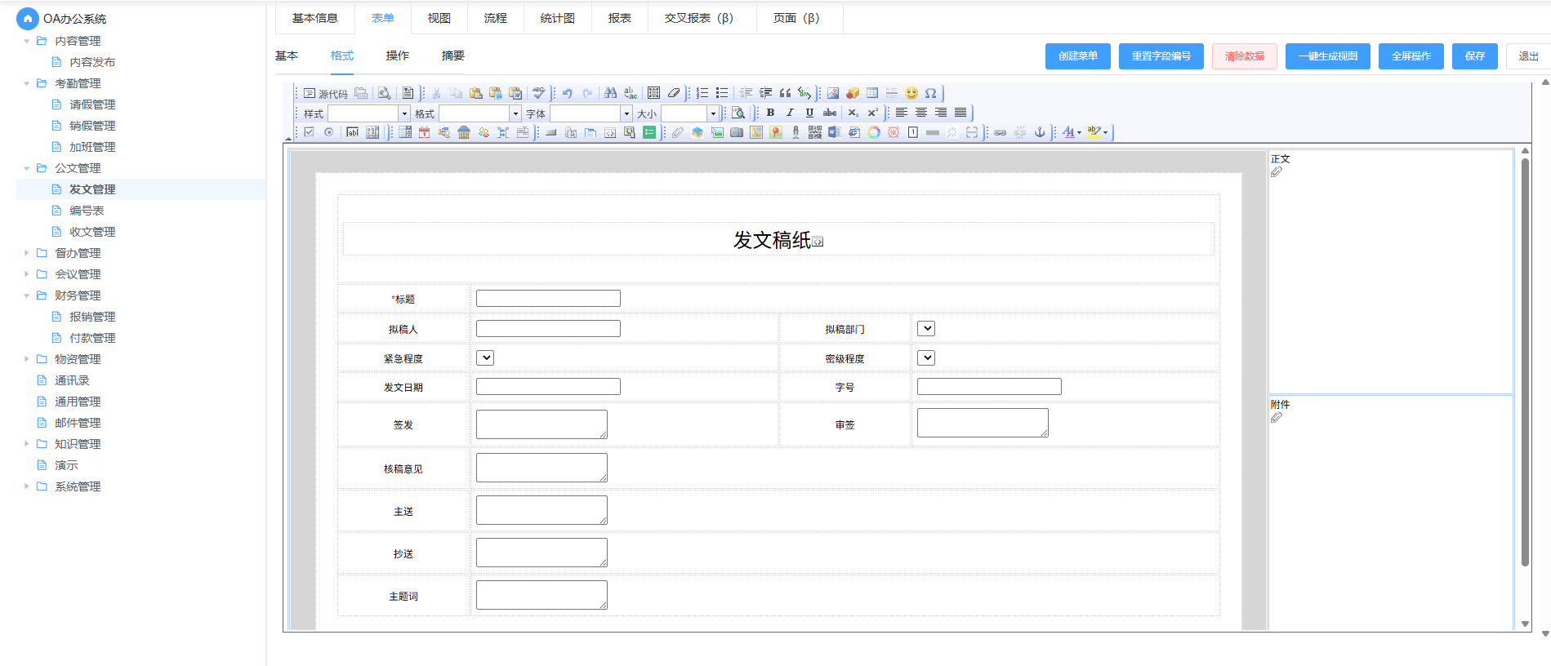Screen dimensions: 1551x666
Task: Insert a numbered list
Action: (702, 93)
